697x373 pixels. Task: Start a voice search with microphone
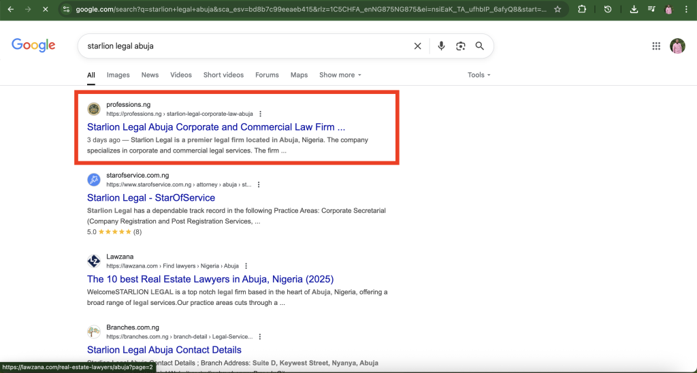click(441, 46)
